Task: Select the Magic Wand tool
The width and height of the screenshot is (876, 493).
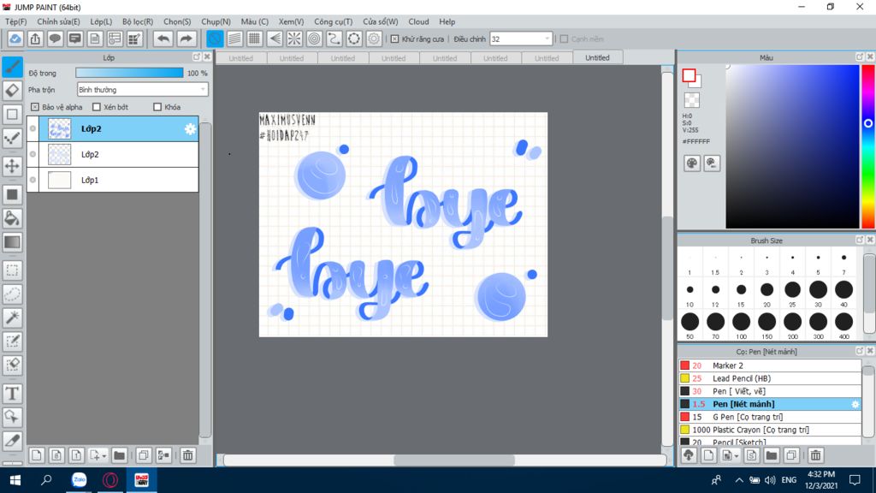Action: click(x=12, y=318)
